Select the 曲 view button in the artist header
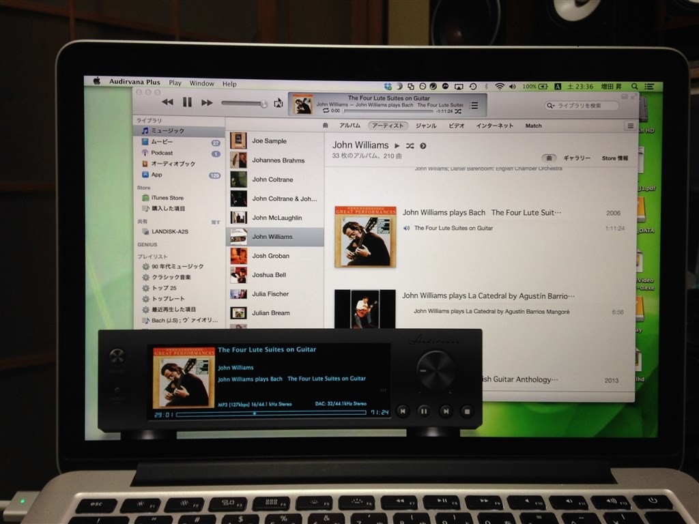The height and width of the screenshot is (524, 699). 550,158
